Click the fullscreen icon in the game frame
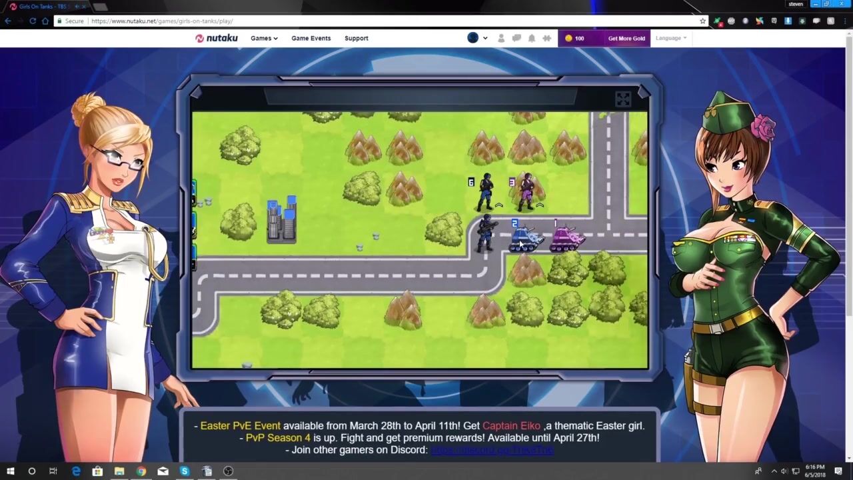853x480 pixels. 622,99
